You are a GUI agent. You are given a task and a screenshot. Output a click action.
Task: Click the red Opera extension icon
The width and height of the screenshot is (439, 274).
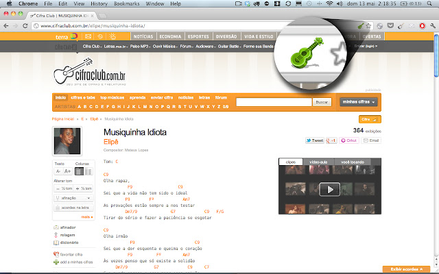pyautogui.click(x=423, y=26)
